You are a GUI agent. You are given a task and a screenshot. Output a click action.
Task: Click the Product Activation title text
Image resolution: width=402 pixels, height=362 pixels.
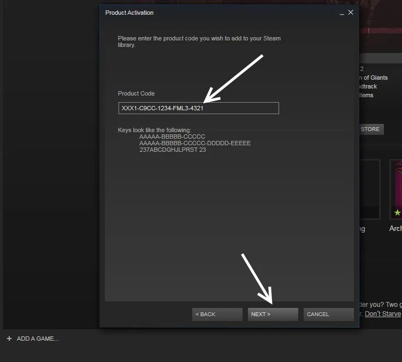pos(129,13)
